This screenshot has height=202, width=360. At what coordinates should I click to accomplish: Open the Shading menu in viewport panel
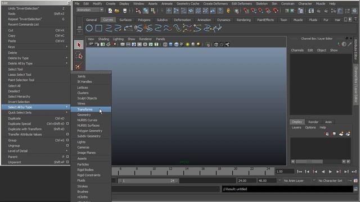pos(103,39)
